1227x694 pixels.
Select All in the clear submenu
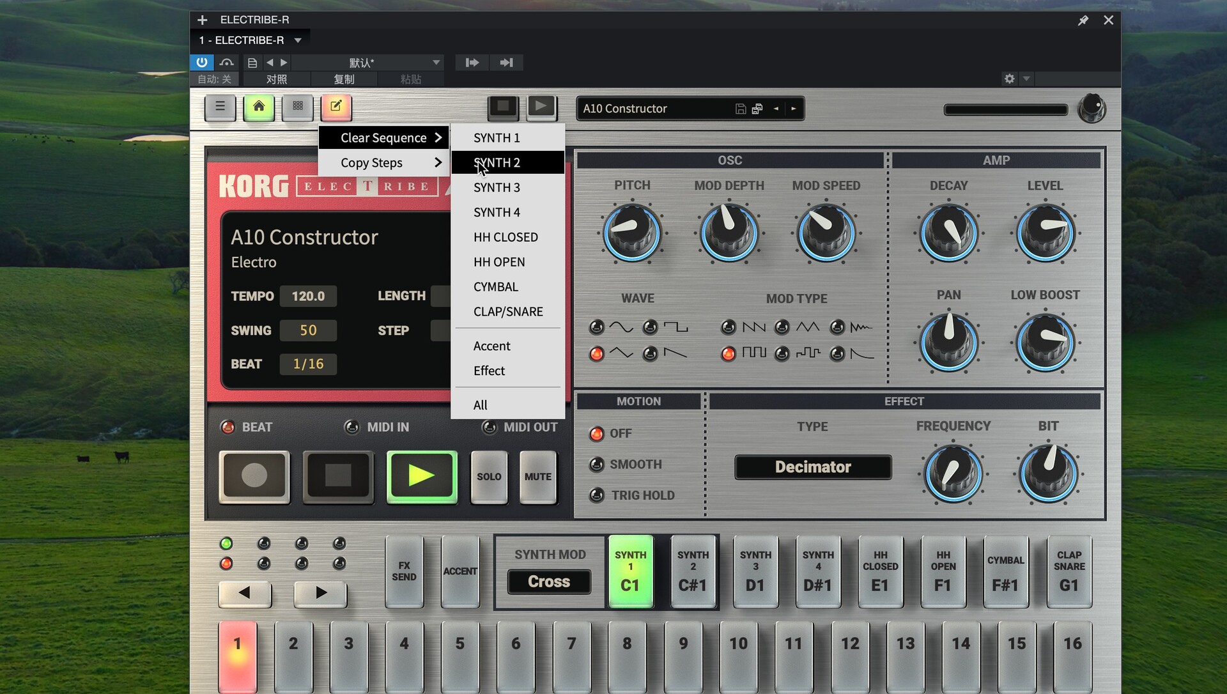[x=508, y=405]
